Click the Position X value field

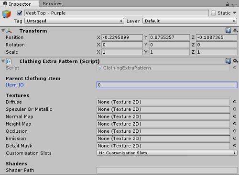[122, 37]
